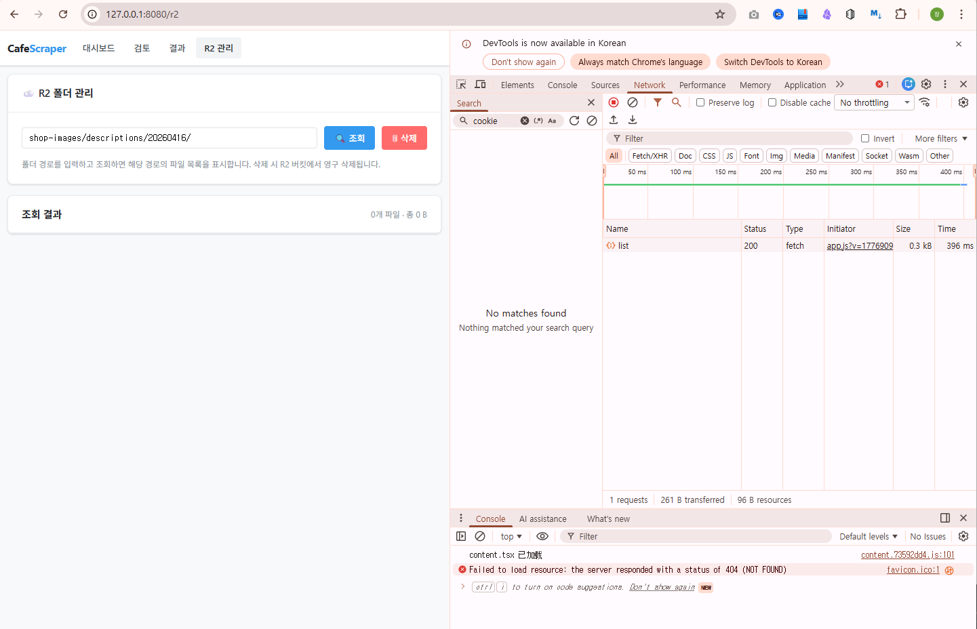The height and width of the screenshot is (629, 977).
Task: Click the export HAR download icon
Action: [633, 120]
